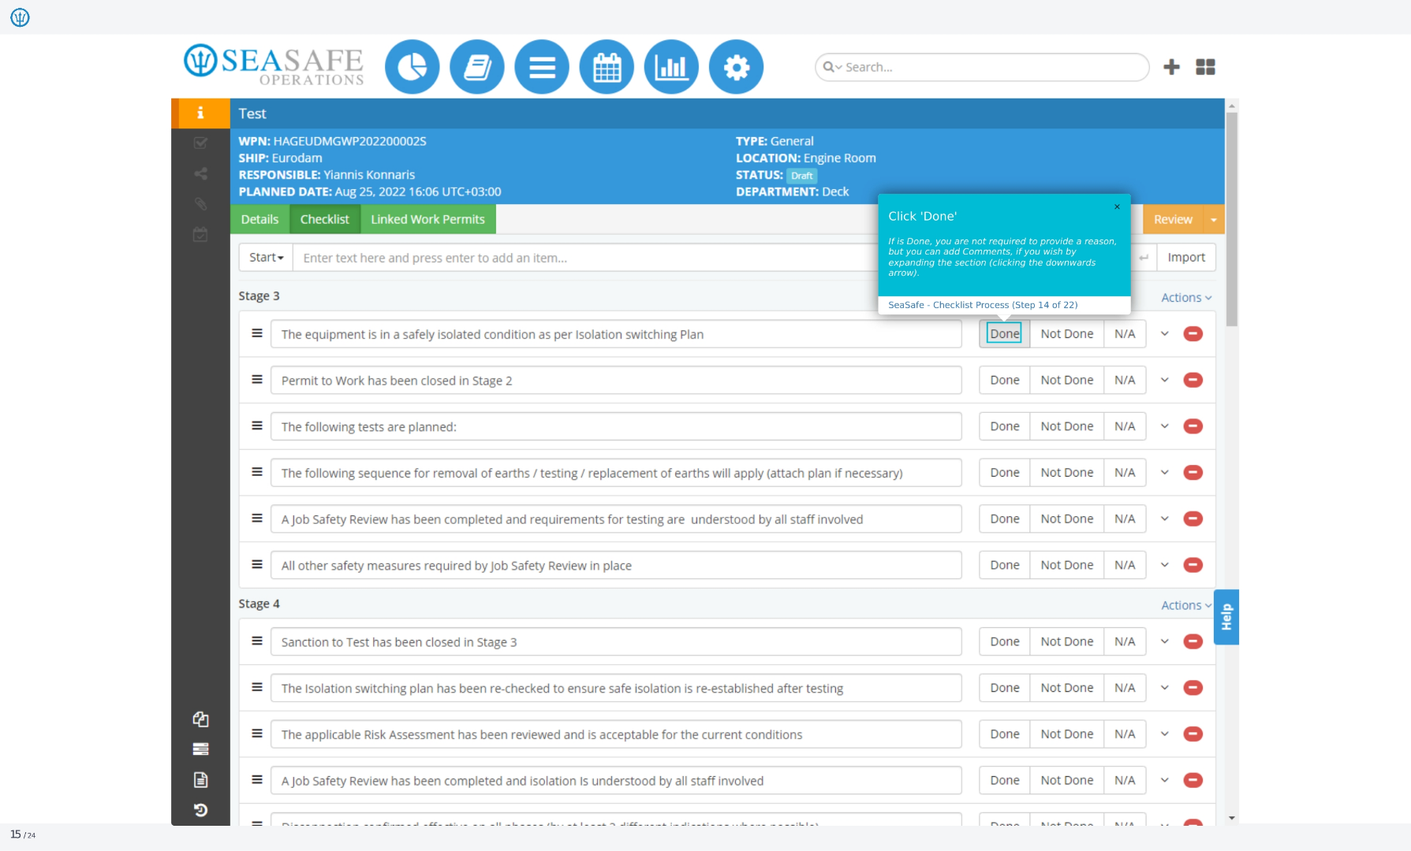Remove the 'Sanction to Test' item
Viewport: 1411px width, 851px height.
click(x=1193, y=641)
